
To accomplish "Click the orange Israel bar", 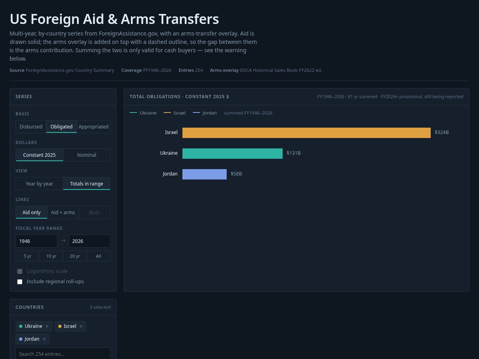I will point(307,133).
